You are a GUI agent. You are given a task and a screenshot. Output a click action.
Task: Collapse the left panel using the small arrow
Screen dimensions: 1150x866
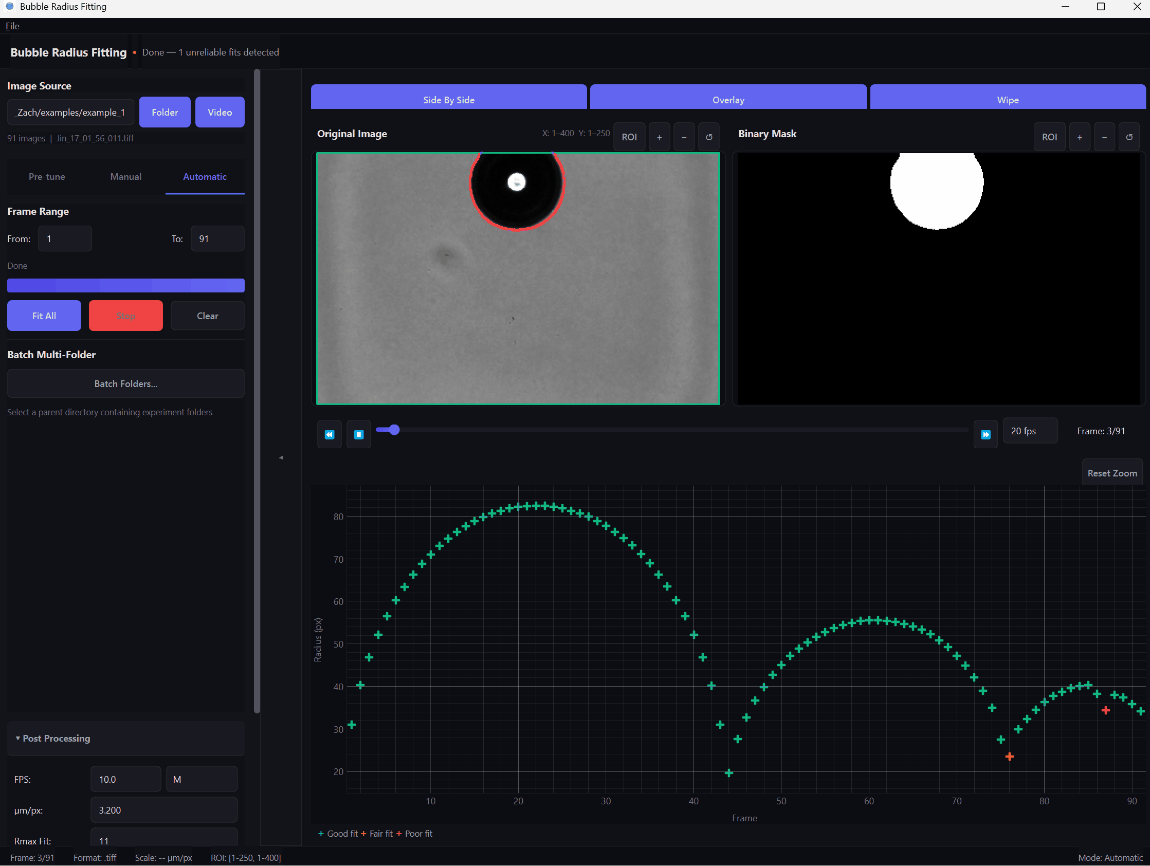(281, 457)
